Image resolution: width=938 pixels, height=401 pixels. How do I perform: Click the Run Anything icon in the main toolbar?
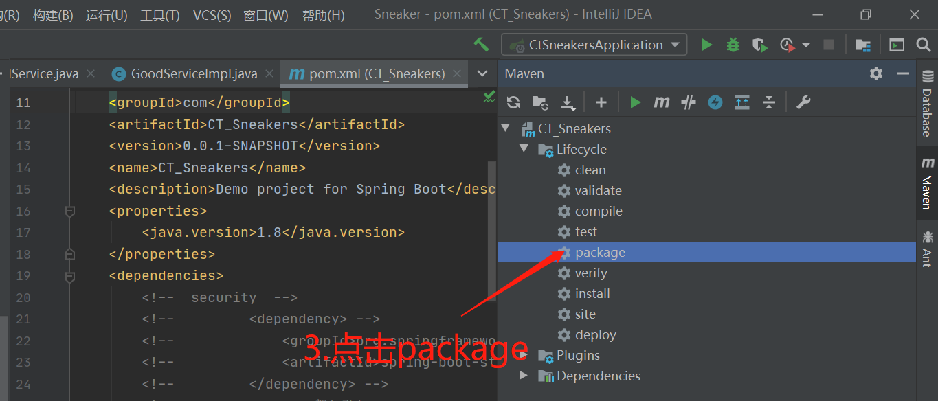coord(897,45)
